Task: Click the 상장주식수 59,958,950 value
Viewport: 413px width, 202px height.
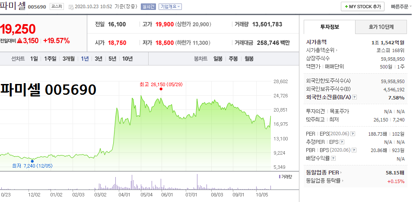Action: [x=393, y=59]
